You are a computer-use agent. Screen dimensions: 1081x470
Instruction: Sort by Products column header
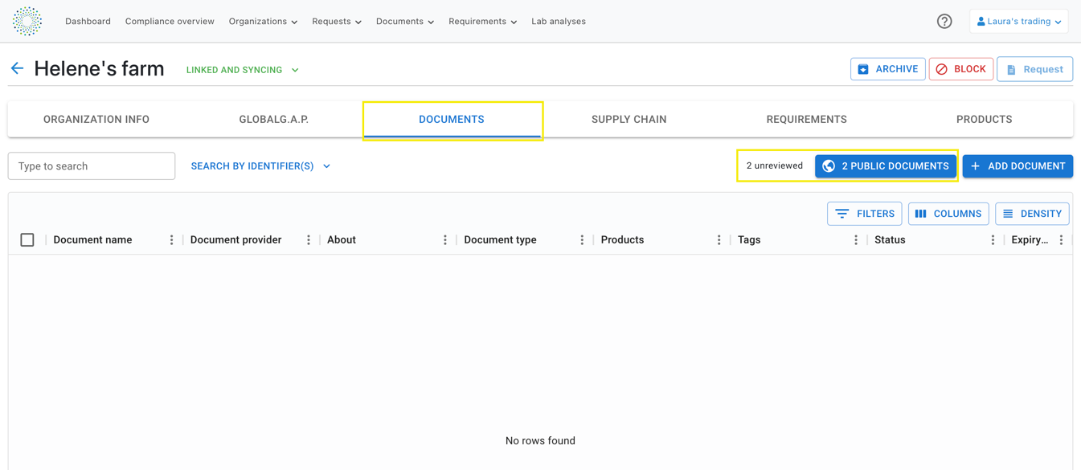(x=622, y=240)
